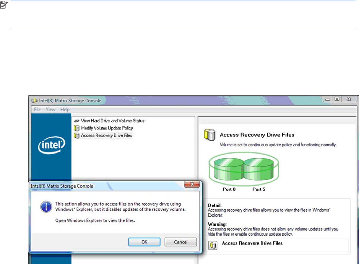Click icon beside Access Recovery Drive Files tree item
The width and height of the screenshot is (359, 264).
[x=76, y=136]
